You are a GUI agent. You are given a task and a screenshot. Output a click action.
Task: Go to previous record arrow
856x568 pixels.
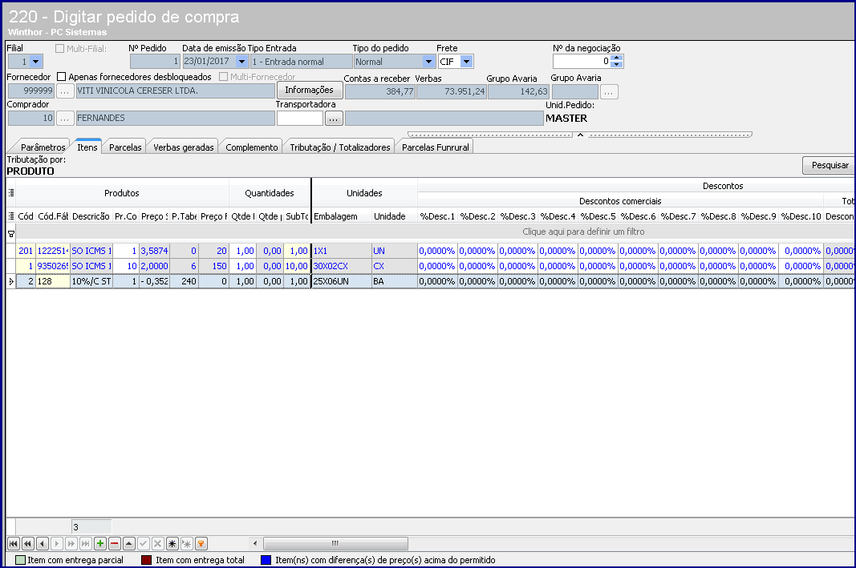pyautogui.click(x=42, y=543)
